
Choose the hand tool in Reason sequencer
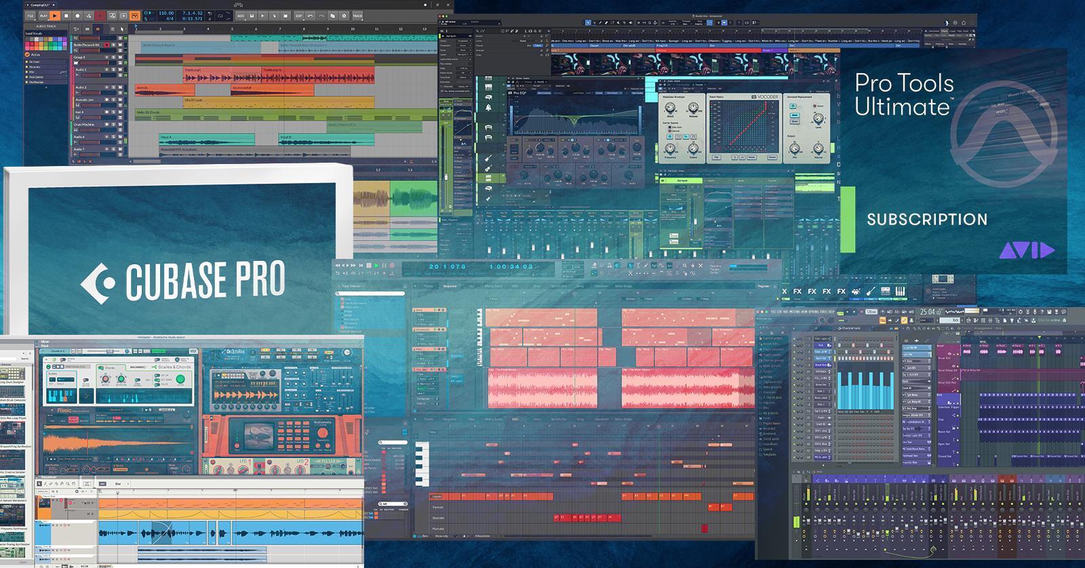[x=73, y=484]
